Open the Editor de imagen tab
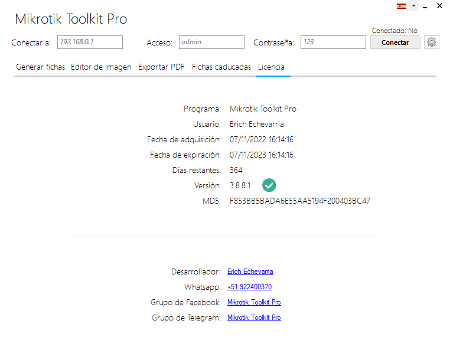Viewport: 450px width, 350px height. coord(101,67)
